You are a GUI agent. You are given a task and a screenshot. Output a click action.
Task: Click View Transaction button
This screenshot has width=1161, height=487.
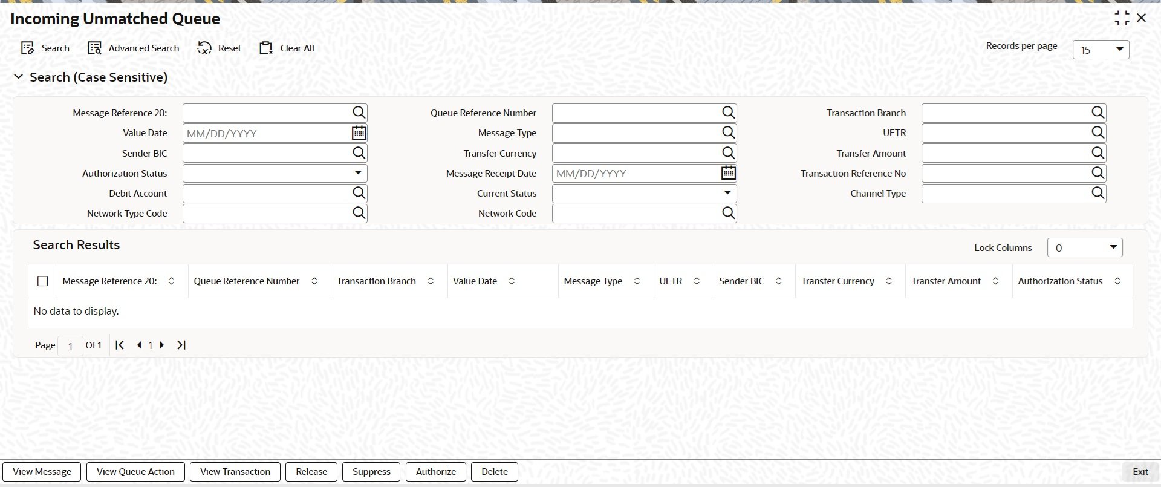pos(235,472)
